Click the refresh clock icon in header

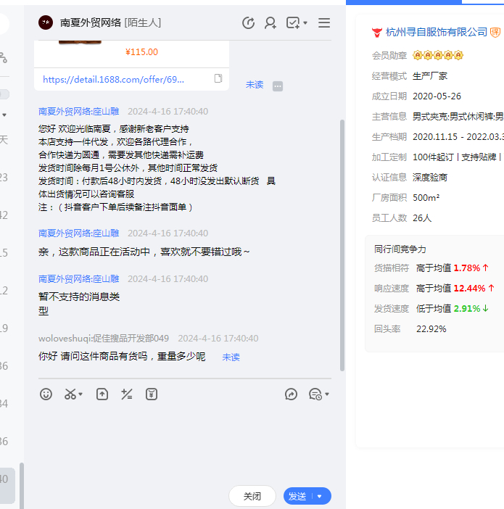(248, 23)
